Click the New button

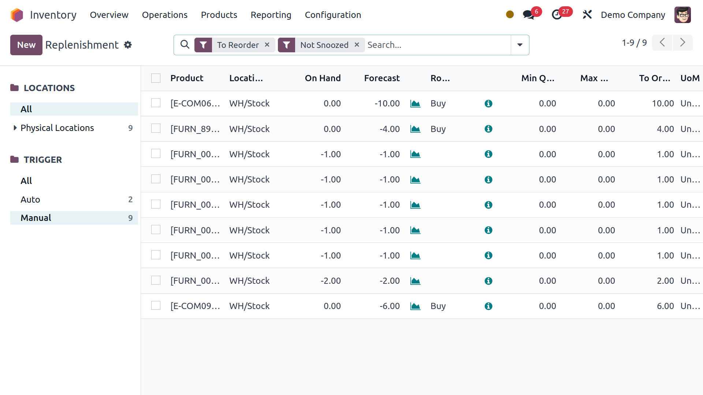pos(26,45)
